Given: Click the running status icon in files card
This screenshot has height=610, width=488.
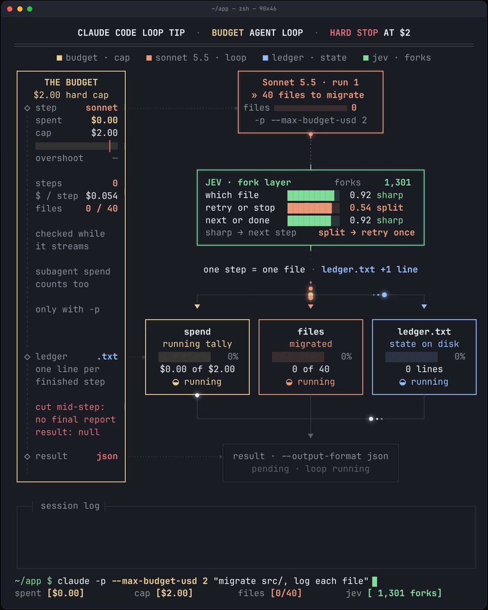Looking at the screenshot, I should [x=289, y=382].
